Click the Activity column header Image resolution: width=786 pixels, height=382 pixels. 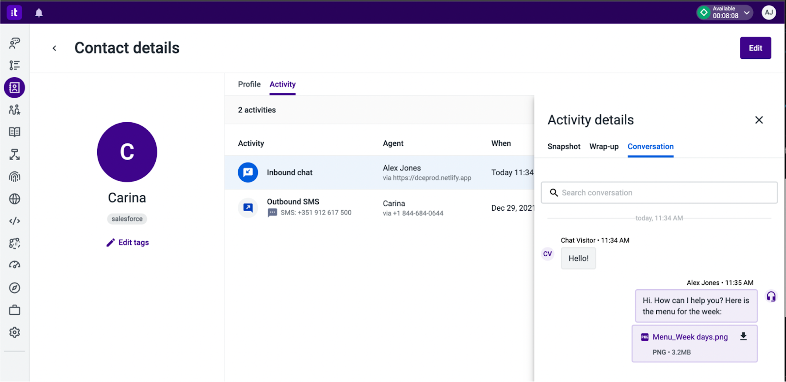[x=251, y=143]
